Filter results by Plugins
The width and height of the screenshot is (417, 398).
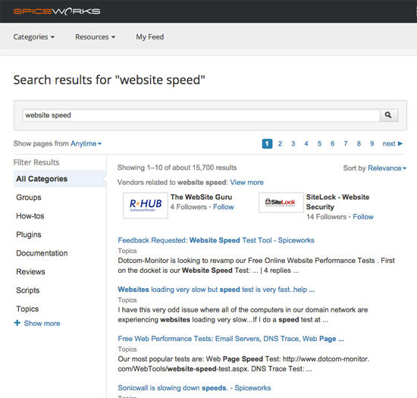click(29, 234)
